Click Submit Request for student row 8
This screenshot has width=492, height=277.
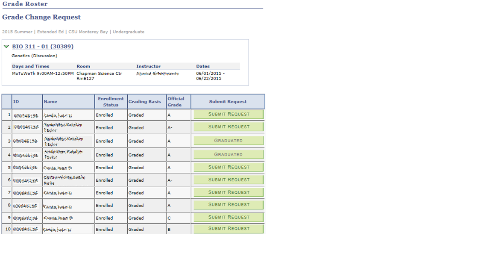228,204
